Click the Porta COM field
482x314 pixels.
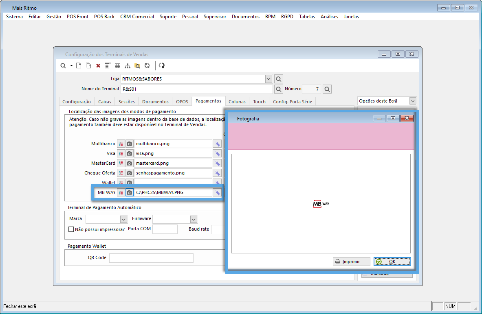[165, 229]
